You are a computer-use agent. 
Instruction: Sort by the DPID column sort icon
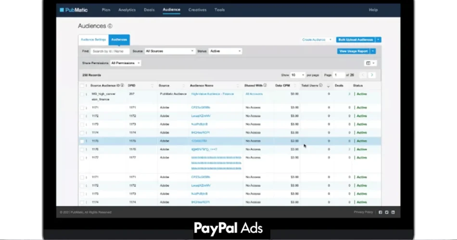pyautogui.click(x=152, y=86)
